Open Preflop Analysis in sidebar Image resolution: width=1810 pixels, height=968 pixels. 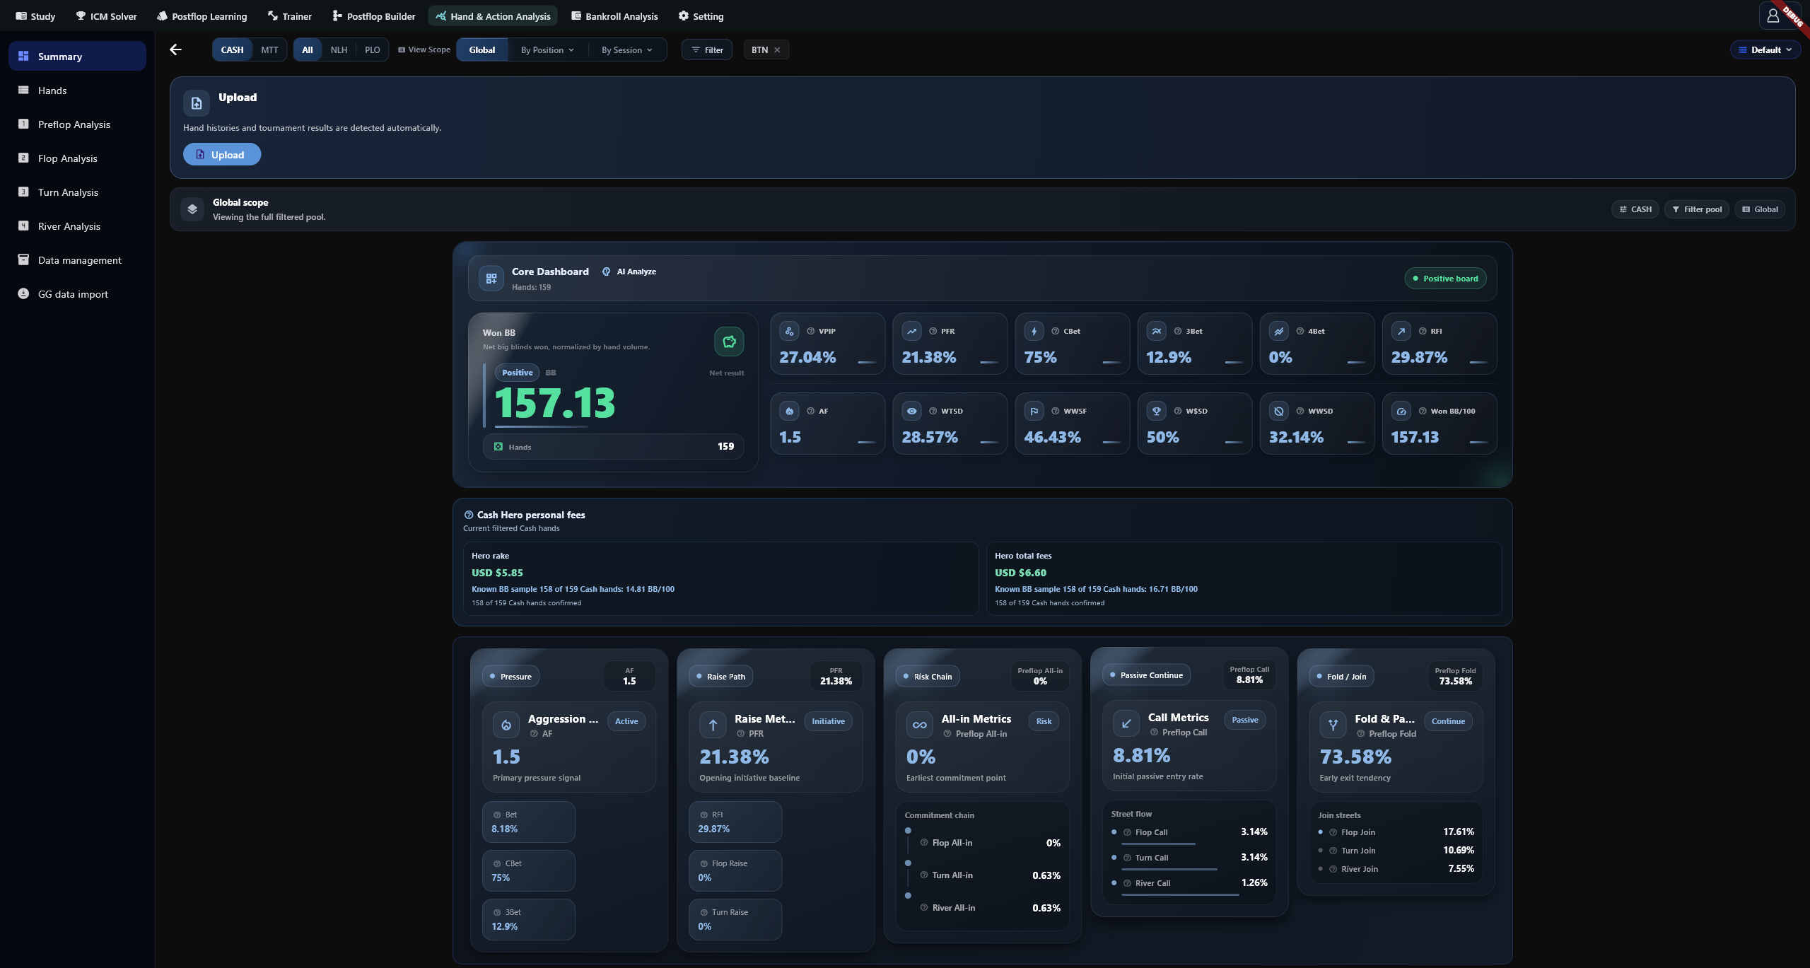(x=77, y=124)
